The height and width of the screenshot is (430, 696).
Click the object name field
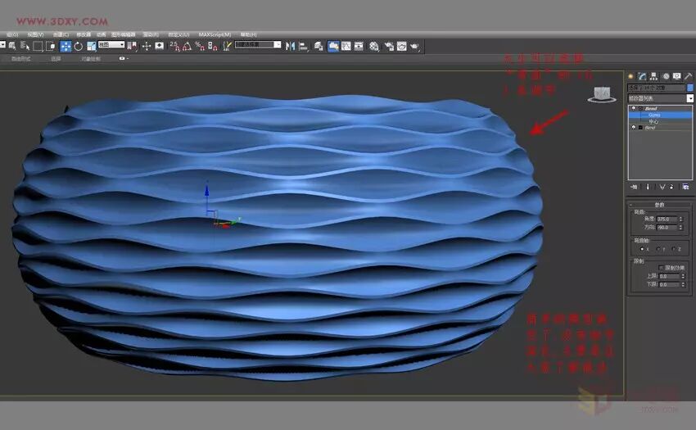656,88
